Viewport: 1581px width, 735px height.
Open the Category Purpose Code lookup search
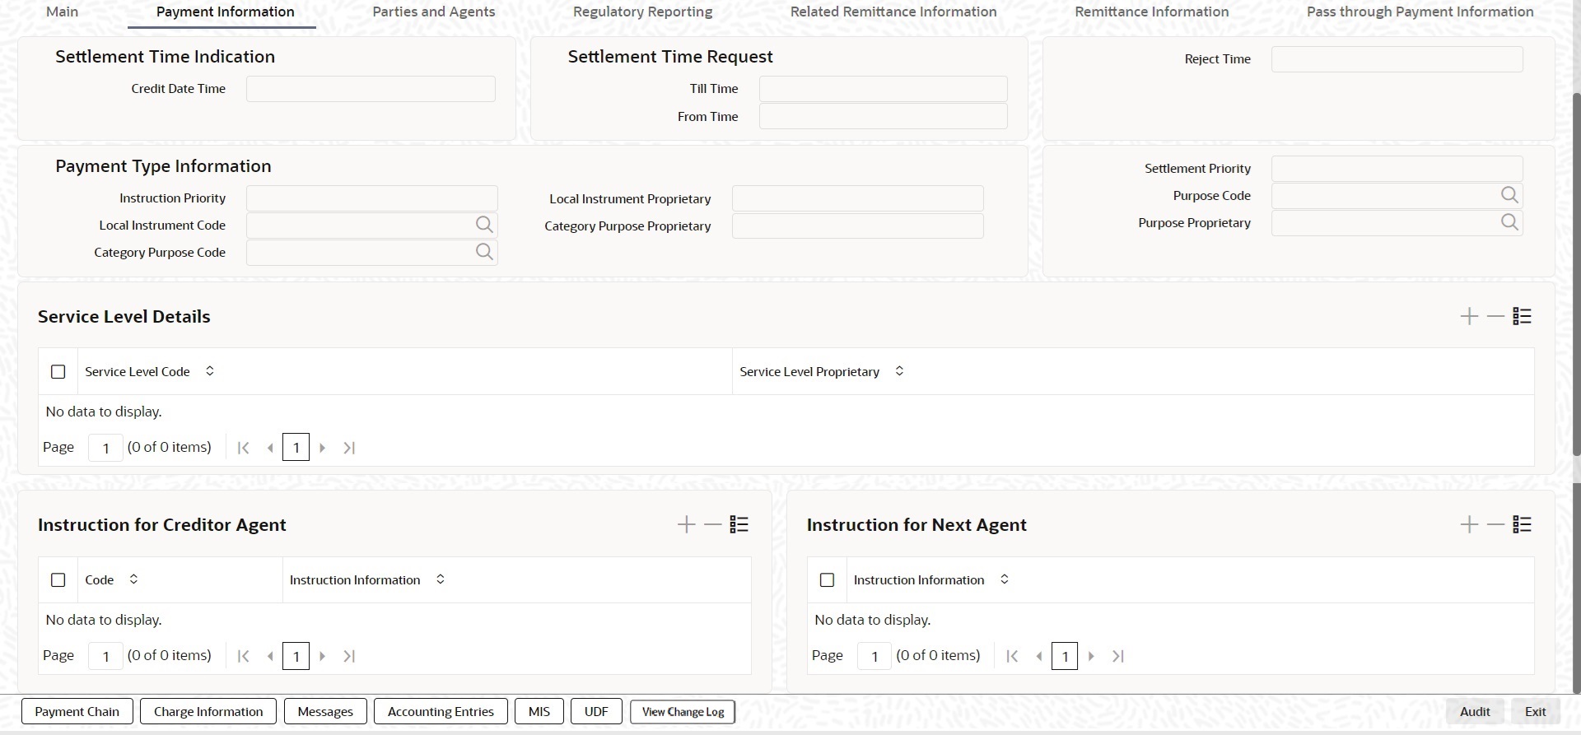pyautogui.click(x=484, y=252)
